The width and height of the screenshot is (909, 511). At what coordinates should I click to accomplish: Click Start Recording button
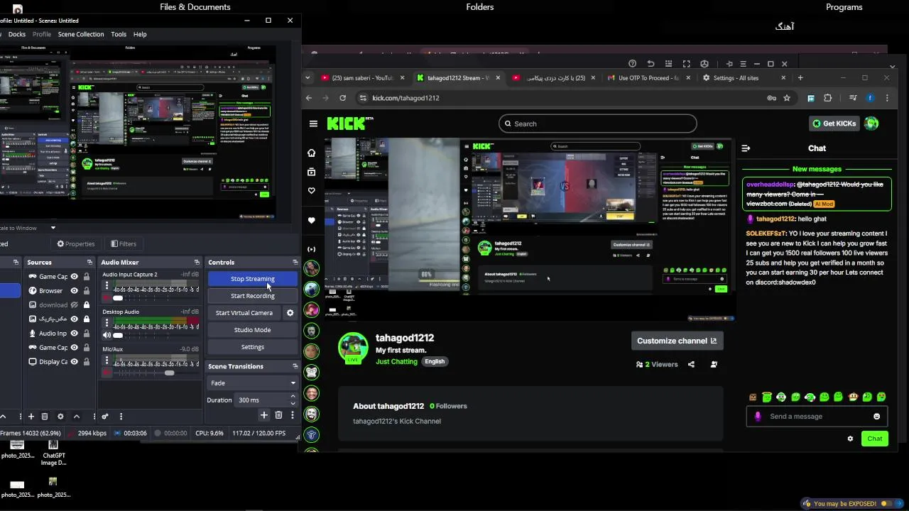point(252,296)
